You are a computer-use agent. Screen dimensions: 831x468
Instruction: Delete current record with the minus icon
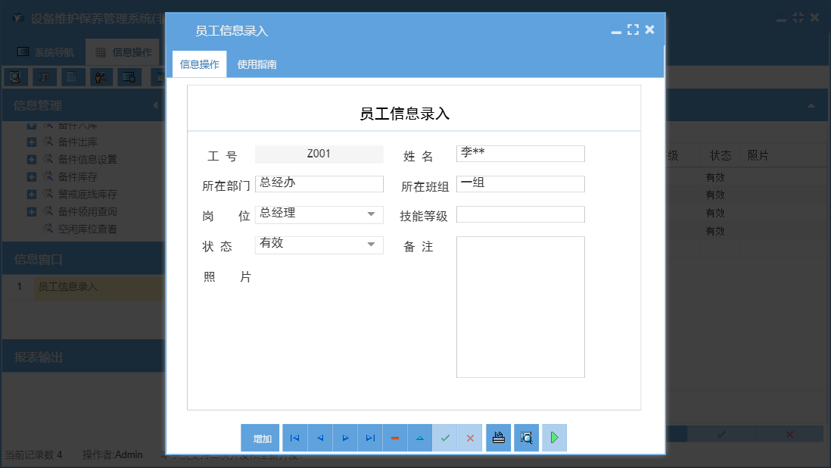pyautogui.click(x=394, y=438)
